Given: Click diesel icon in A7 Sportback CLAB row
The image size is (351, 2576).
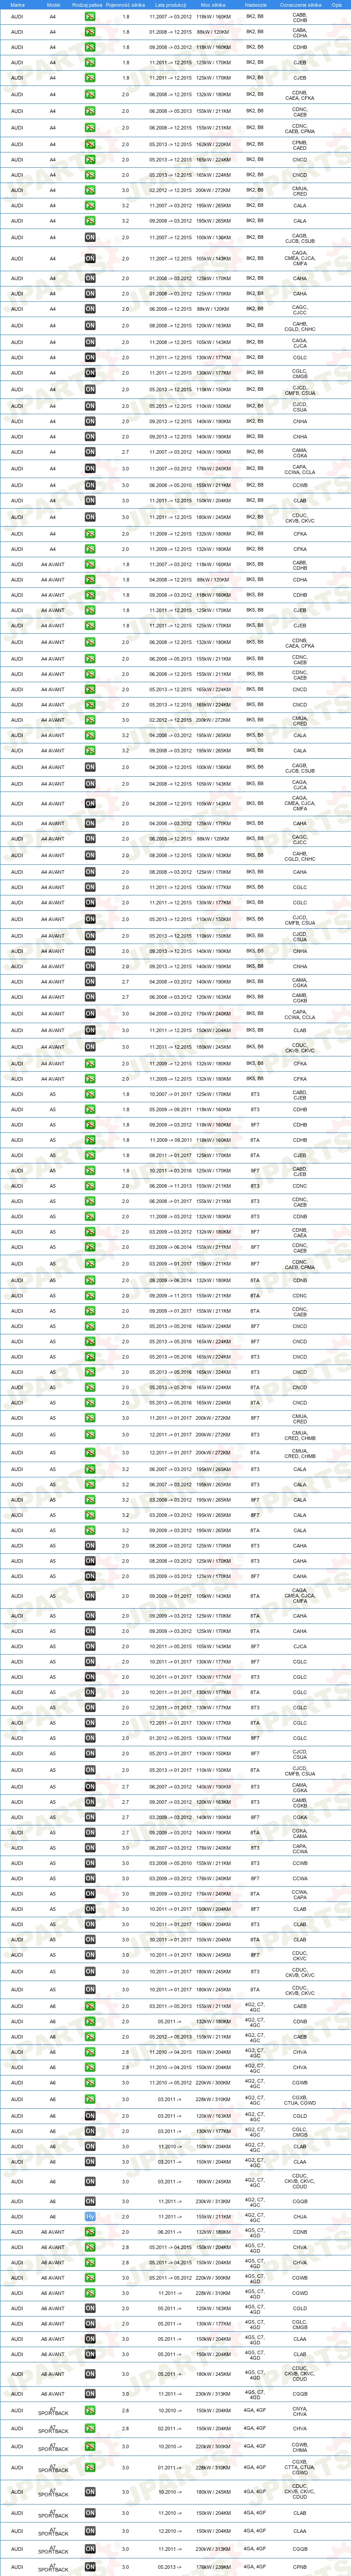Looking at the screenshot, I should coord(90,2513).
